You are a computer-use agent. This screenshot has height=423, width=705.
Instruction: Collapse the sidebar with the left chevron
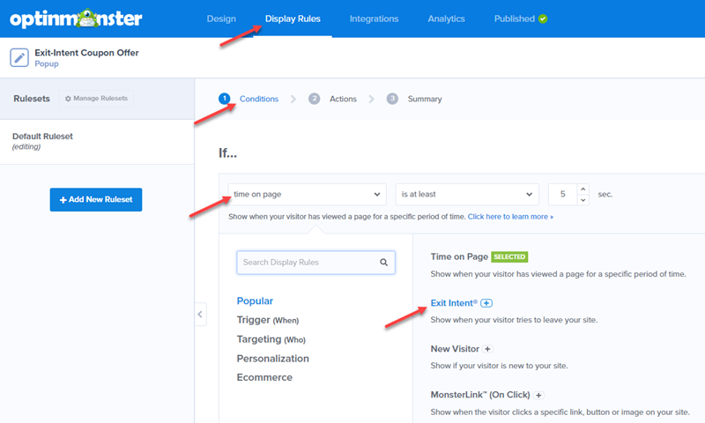point(200,315)
